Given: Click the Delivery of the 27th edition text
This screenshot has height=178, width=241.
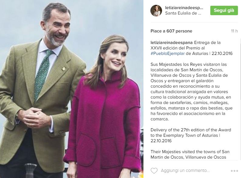Looking at the screenshot, I should [191, 135].
